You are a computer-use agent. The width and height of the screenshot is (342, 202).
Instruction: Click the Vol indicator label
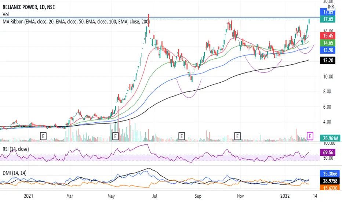click(x=6, y=14)
